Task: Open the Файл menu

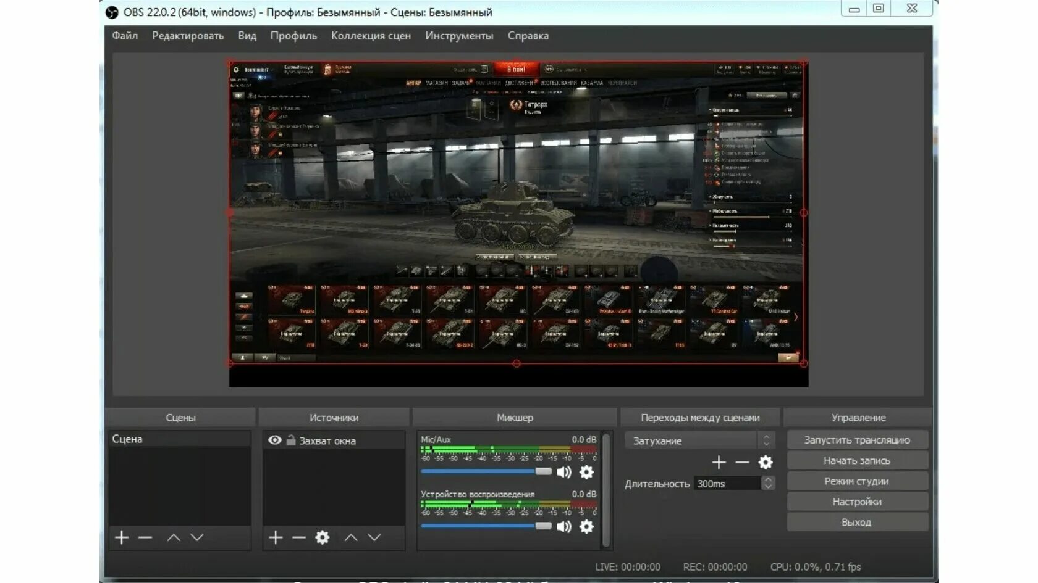Action: (125, 36)
